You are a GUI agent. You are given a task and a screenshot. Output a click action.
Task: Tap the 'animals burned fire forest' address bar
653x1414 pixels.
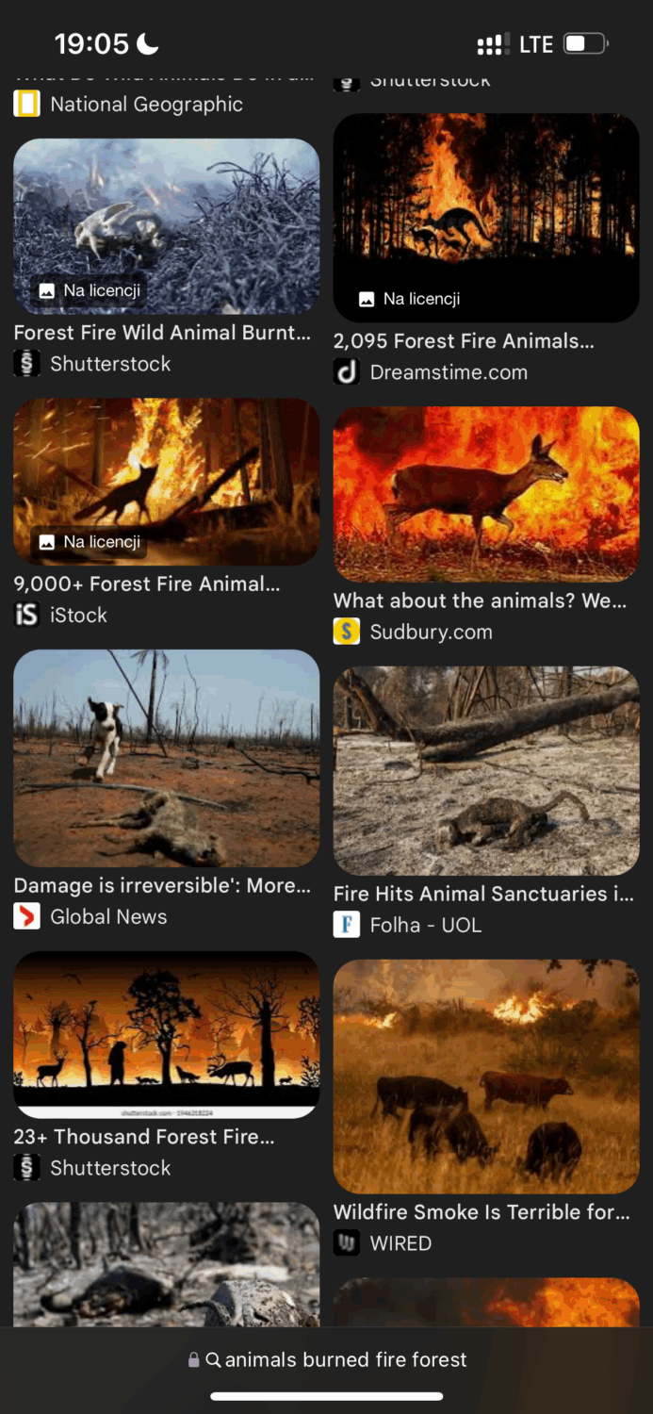tap(327, 1359)
